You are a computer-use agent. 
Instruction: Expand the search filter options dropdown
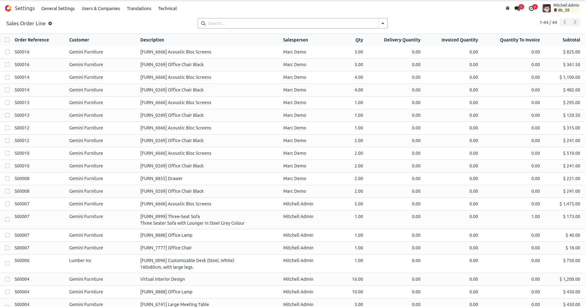click(383, 23)
